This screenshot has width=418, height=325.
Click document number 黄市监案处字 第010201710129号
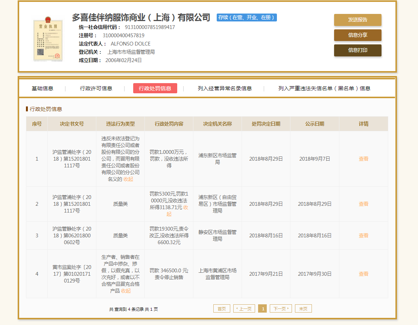(72, 274)
